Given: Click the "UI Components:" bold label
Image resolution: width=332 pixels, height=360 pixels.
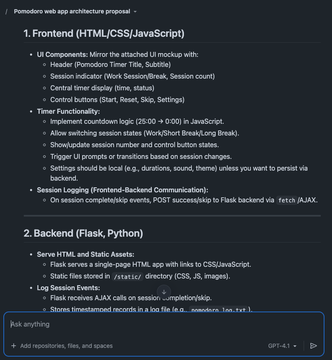Looking at the screenshot, I should tap(62, 54).
